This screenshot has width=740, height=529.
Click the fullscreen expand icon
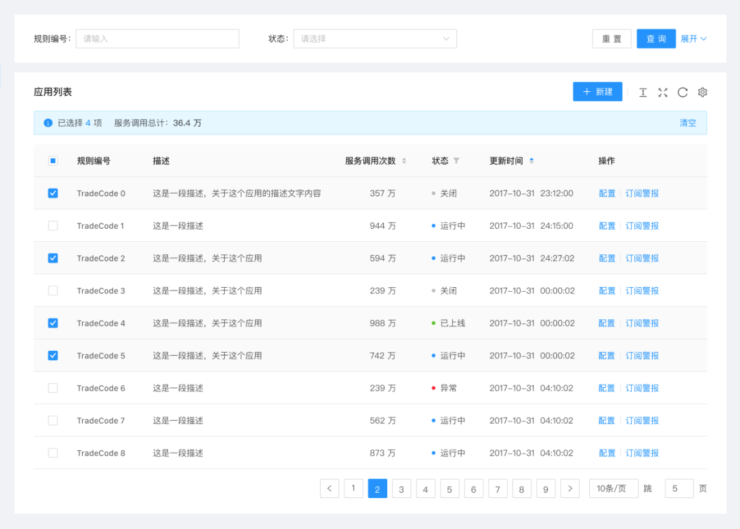pyautogui.click(x=663, y=93)
